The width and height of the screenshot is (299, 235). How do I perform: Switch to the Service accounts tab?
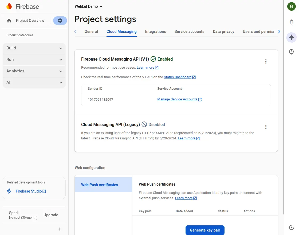189,32
